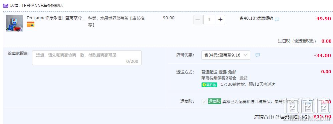Viewport: 333px width, 124px height.
Task: Click the 给卖家留言 message text box
Action: coord(87,58)
